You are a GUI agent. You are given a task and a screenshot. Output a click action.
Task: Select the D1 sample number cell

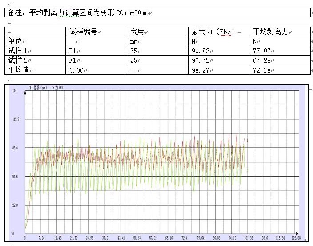click(x=73, y=51)
